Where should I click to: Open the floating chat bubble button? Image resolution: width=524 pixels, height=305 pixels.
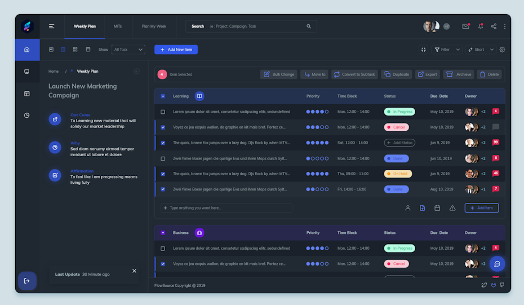(x=497, y=264)
